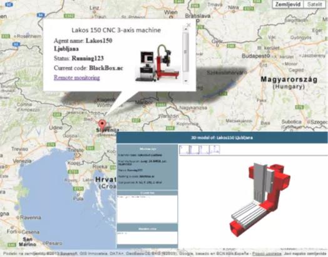The width and height of the screenshot is (328, 257).
Task: Select the third camera view thumbnail
Action: [x=205, y=149]
